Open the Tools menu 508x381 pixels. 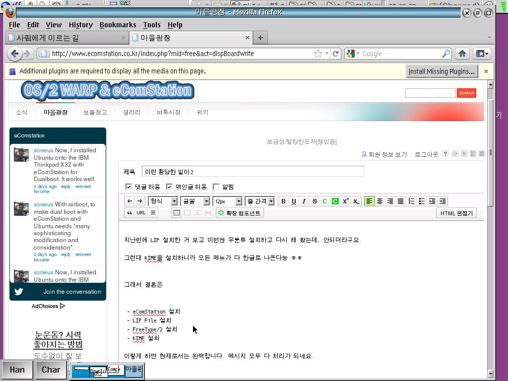pyautogui.click(x=152, y=25)
